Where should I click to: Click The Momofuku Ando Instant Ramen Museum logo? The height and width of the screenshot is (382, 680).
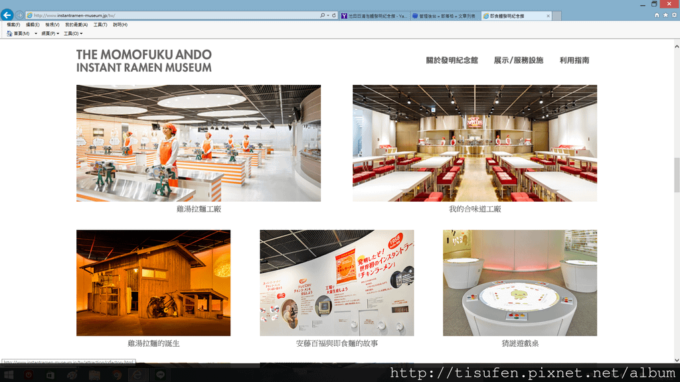pyautogui.click(x=144, y=60)
